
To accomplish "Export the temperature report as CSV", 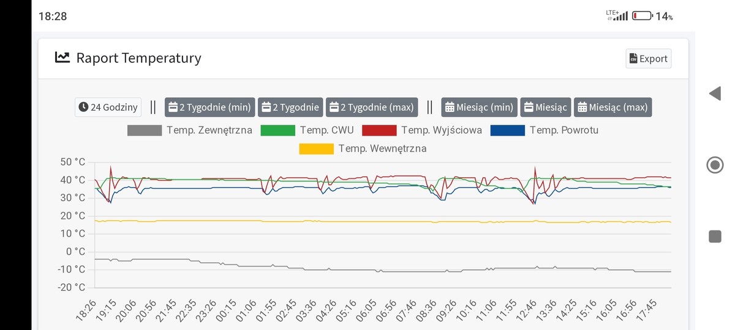I will (x=648, y=59).
